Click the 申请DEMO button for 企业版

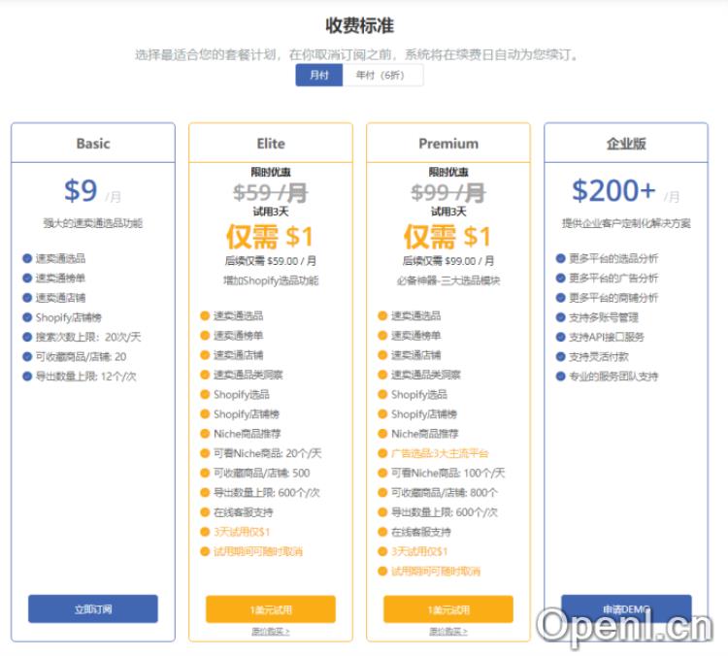(x=626, y=609)
